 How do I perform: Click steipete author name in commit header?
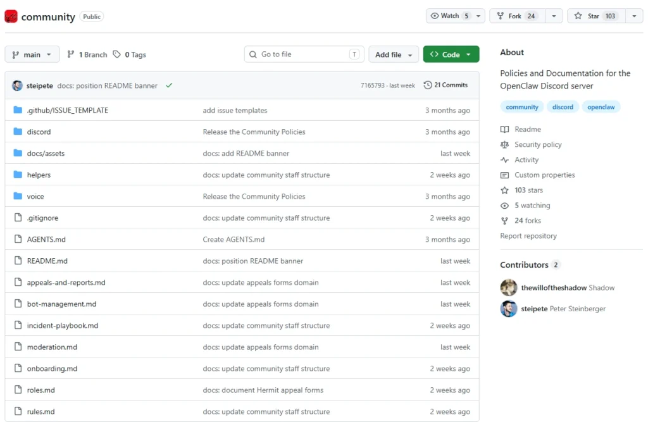point(40,85)
